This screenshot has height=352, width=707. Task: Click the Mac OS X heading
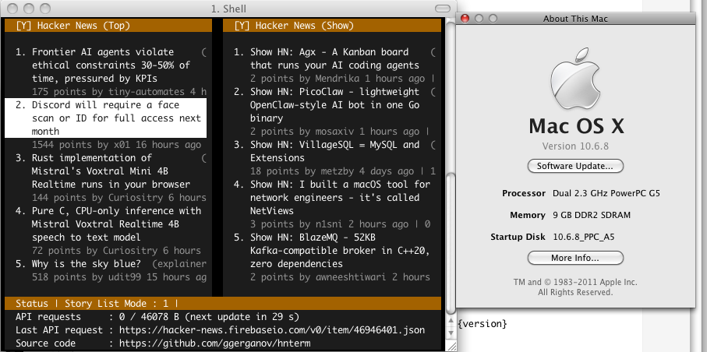pos(576,125)
